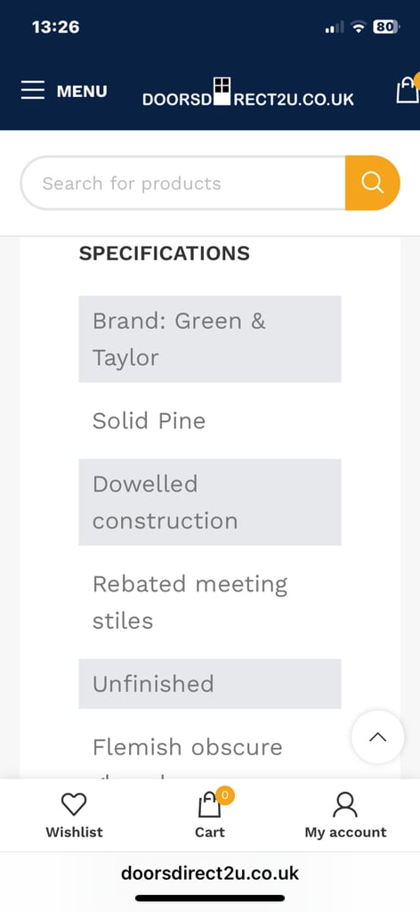Tap the scroll-to-top arrow button
This screenshot has height=912, width=420.
377,737
